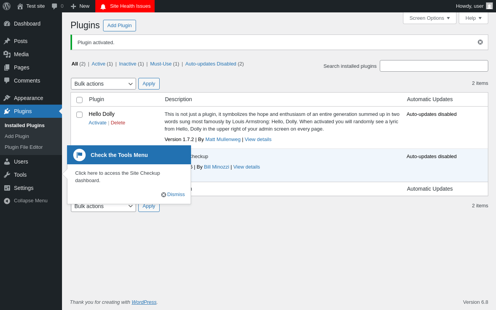This screenshot has height=310, width=496.
Task: Click the bottom Apply button
Action: 149,207
